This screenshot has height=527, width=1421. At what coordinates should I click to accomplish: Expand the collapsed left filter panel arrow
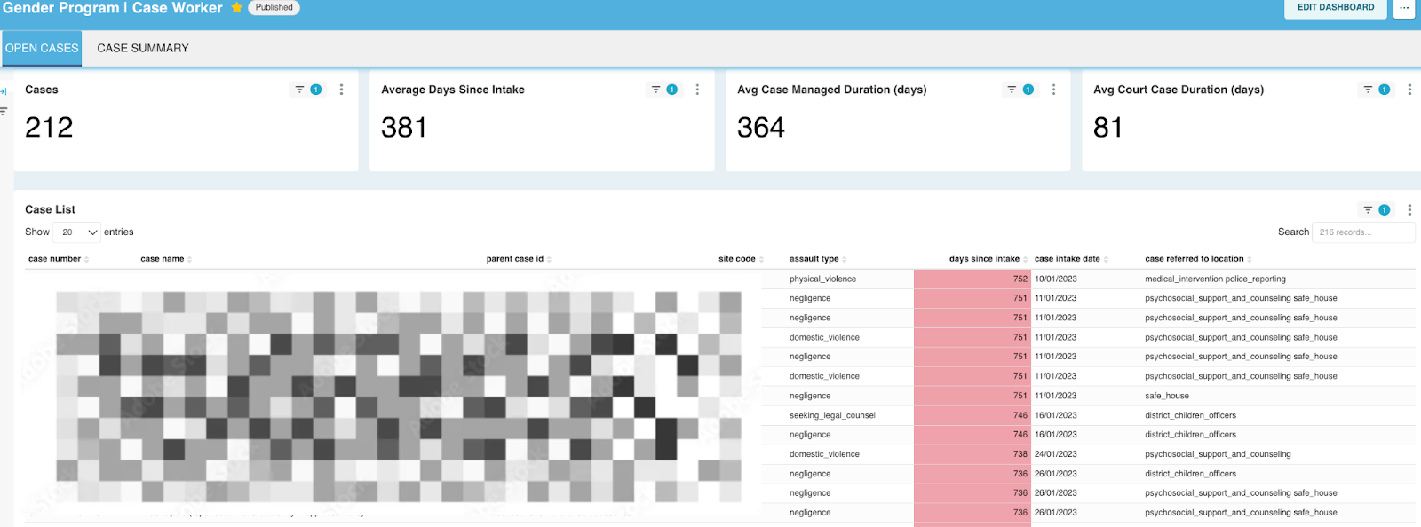[4, 91]
